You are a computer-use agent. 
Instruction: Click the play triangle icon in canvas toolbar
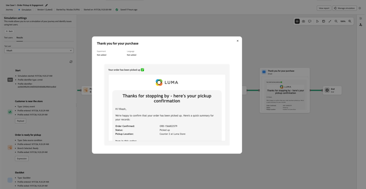point(318,21)
